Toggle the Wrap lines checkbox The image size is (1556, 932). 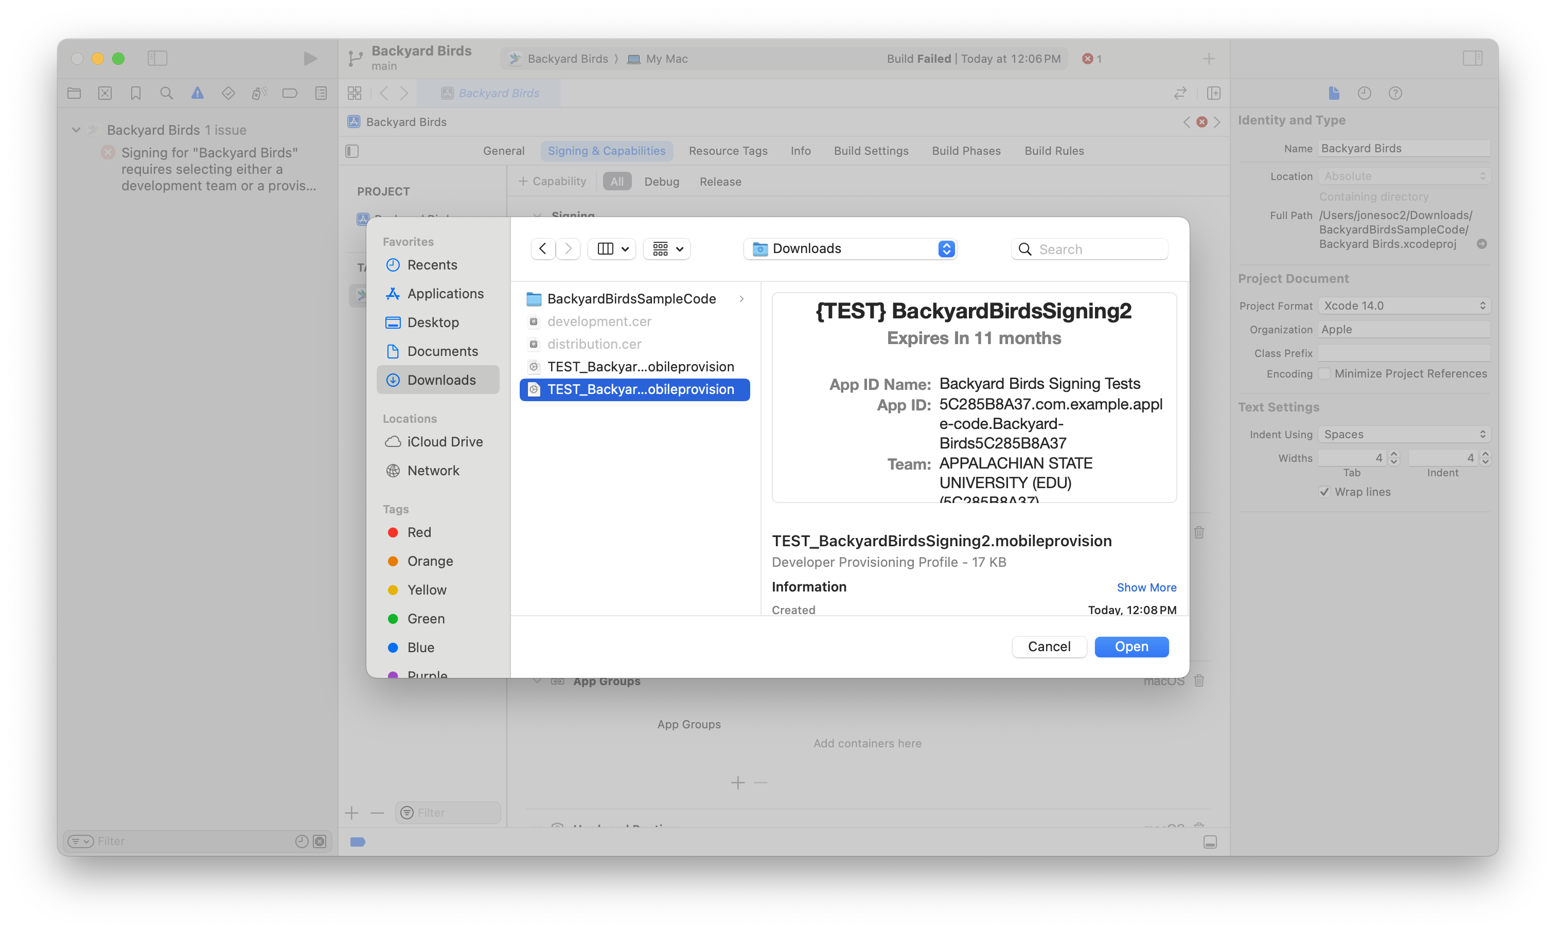point(1325,492)
